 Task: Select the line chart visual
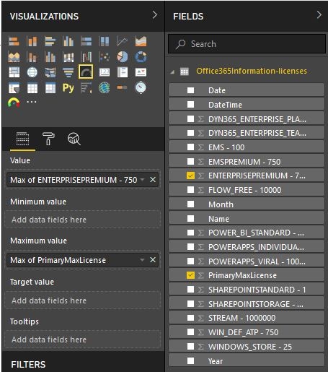[x=122, y=41]
